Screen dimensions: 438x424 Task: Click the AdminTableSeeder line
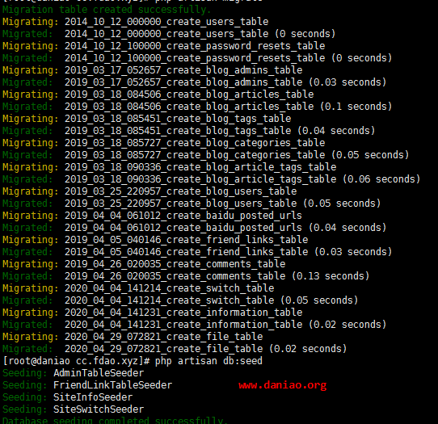click(x=74, y=373)
